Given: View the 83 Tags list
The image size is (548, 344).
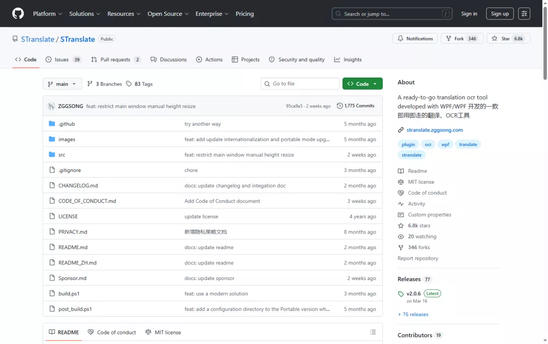Looking at the screenshot, I should point(140,84).
